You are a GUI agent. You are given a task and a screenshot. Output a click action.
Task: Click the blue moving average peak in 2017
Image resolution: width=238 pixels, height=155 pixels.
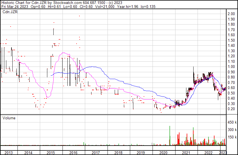[92, 67]
